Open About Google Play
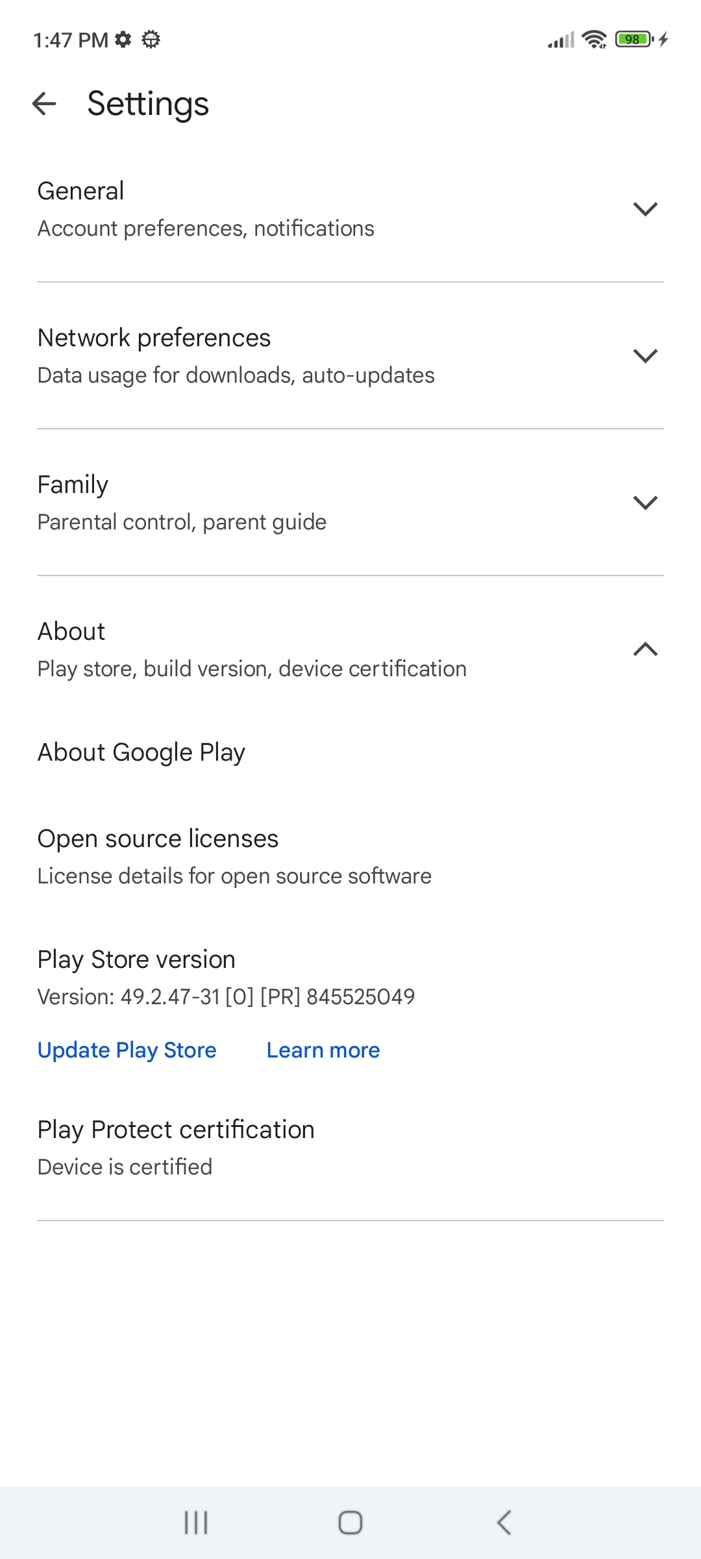Image resolution: width=701 pixels, height=1559 pixels. 141,752
